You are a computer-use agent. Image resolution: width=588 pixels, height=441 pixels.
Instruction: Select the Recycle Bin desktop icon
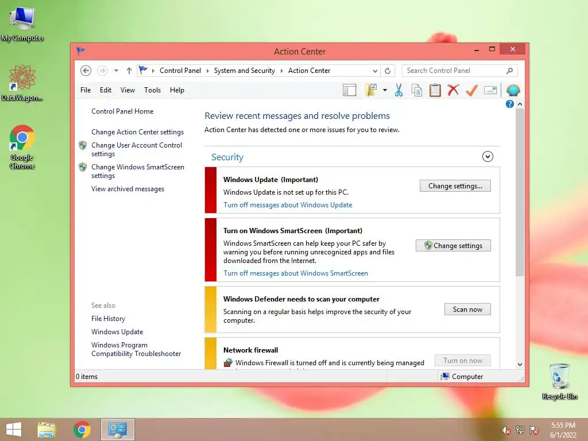click(x=559, y=381)
